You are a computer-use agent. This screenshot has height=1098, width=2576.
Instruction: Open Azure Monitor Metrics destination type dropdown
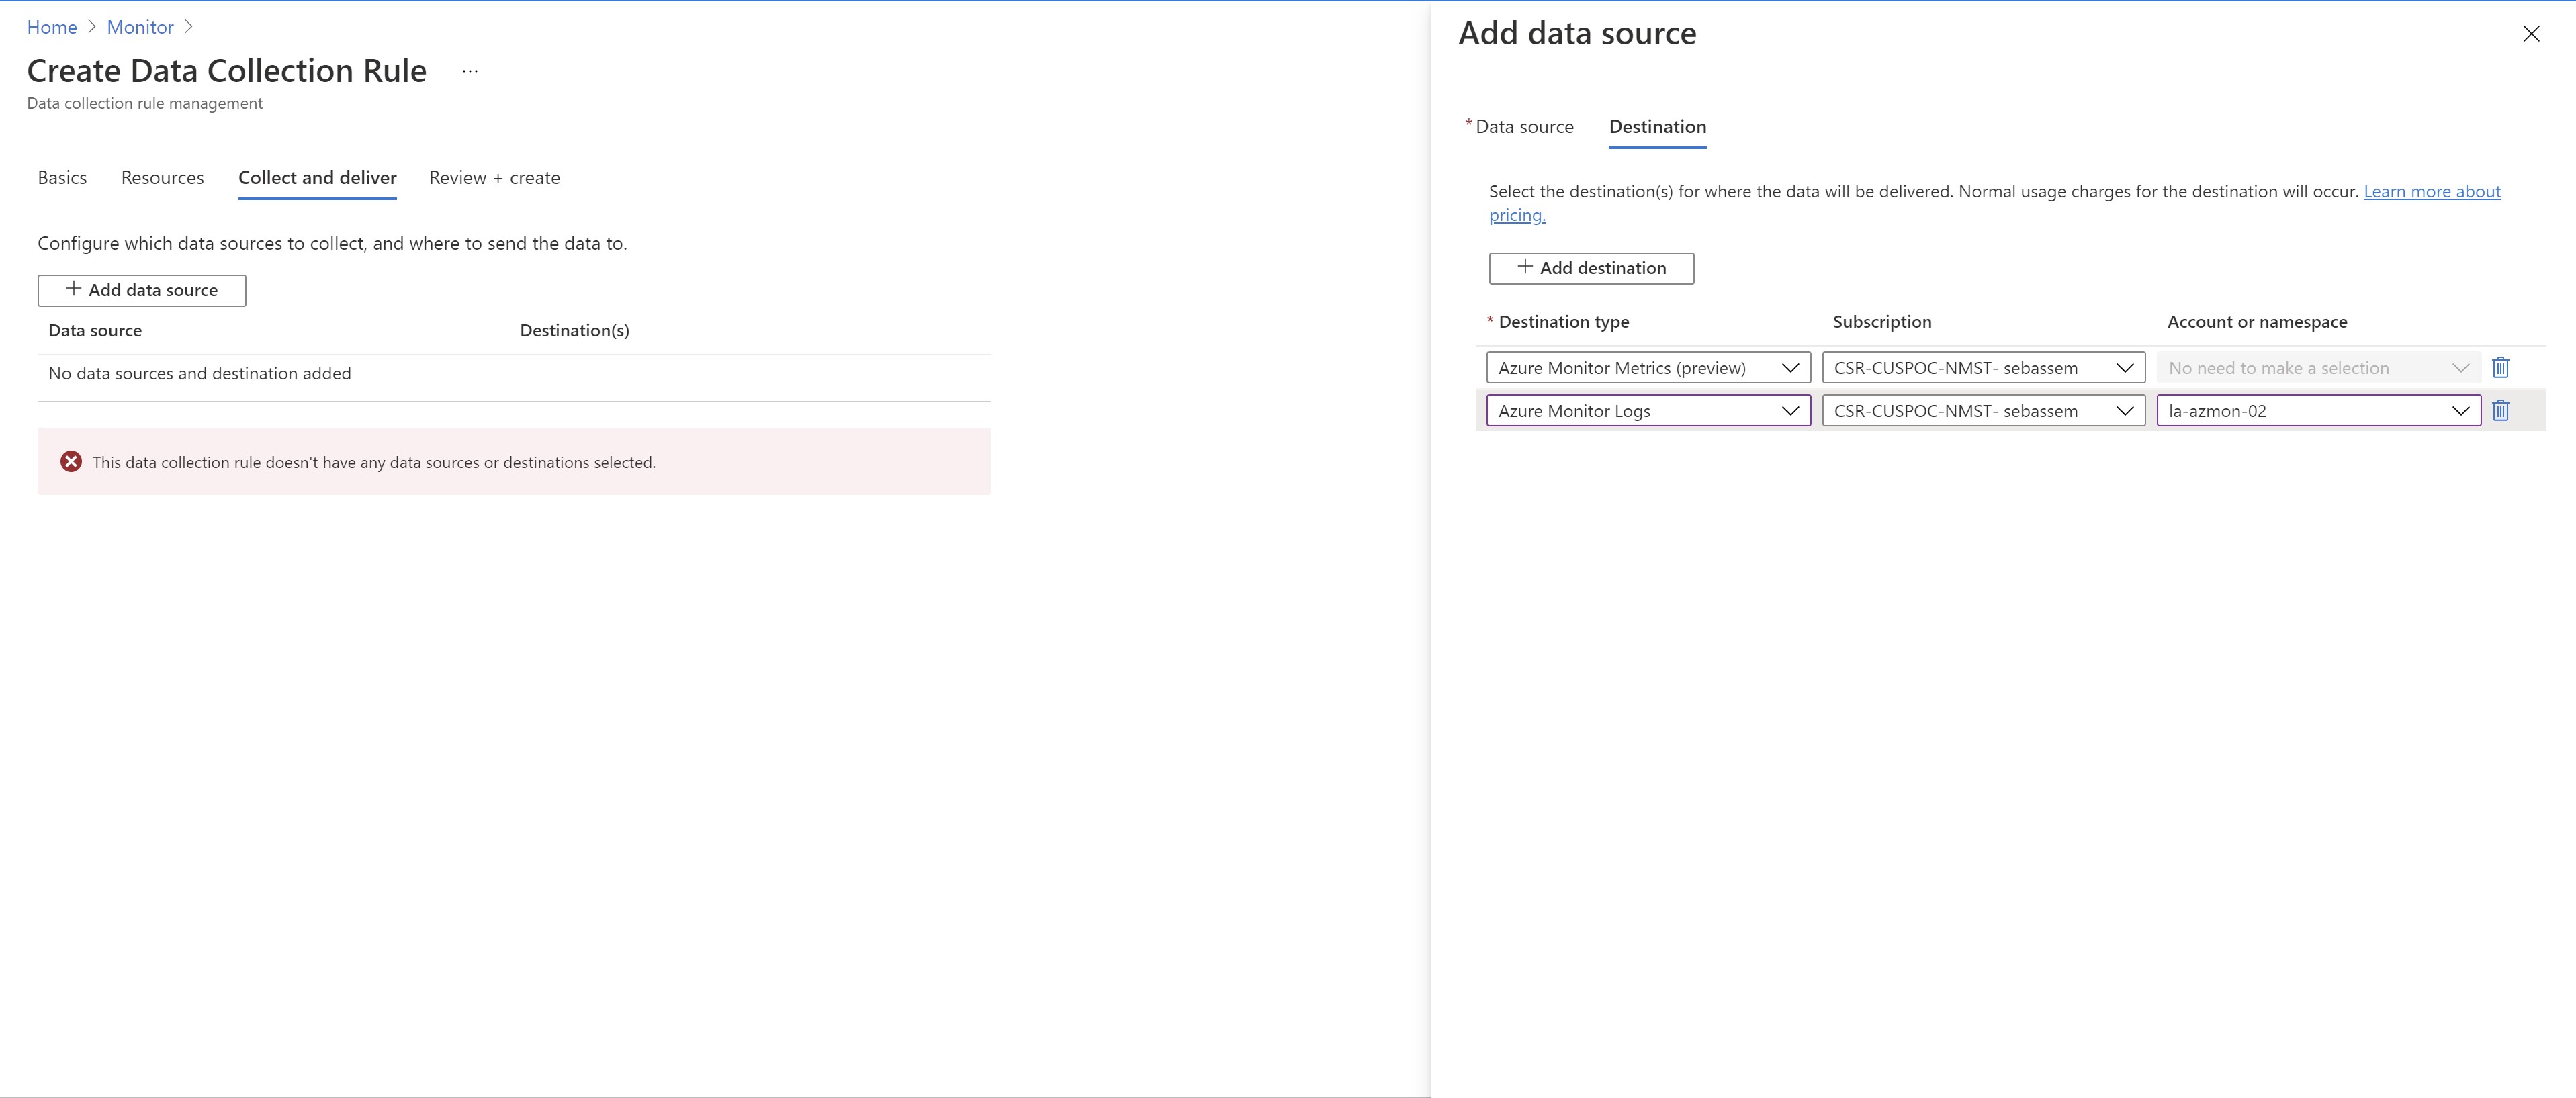point(1648,368)
